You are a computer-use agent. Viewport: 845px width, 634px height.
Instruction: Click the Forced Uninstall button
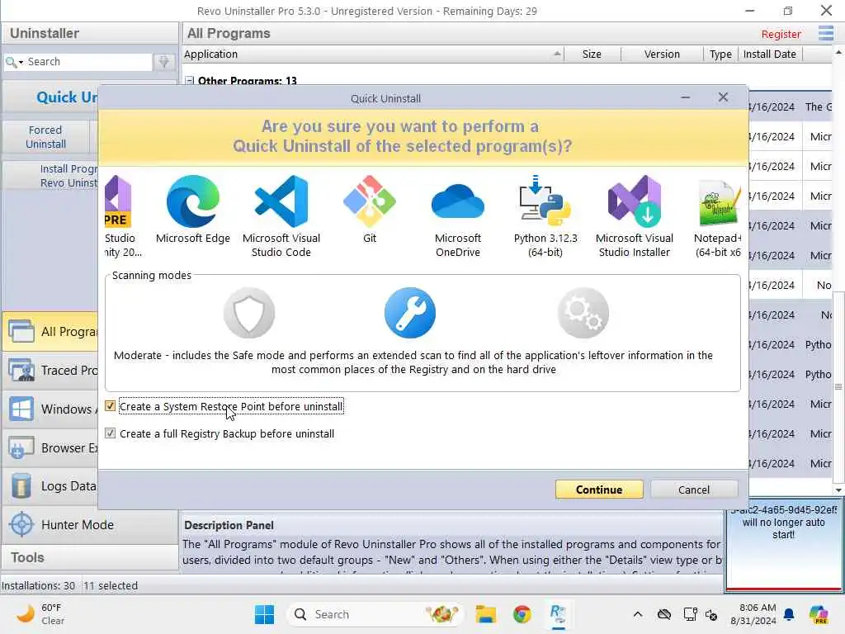click(x=46, y=137)
